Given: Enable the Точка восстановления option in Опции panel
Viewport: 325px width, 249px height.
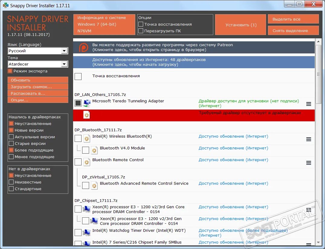Looking at the screenshot, I should pos(141,24).
